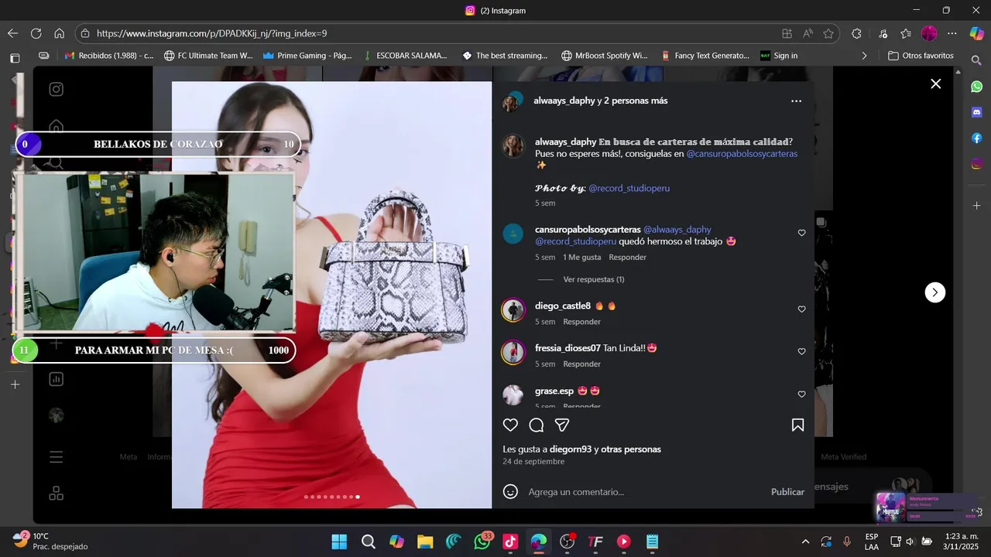This screenshot has width=991, height=557.
Task: Open the @cansuropabolsosycarteras mention in caption
Action: tap(742, 154)
